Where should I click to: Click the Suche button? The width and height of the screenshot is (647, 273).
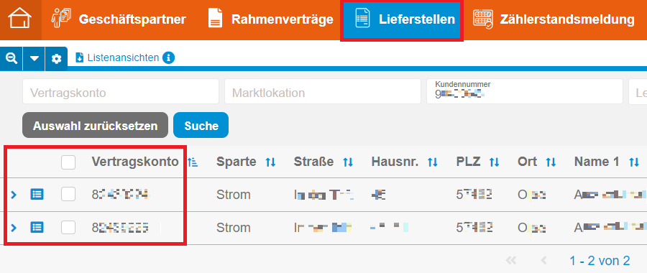coord(201,126)
